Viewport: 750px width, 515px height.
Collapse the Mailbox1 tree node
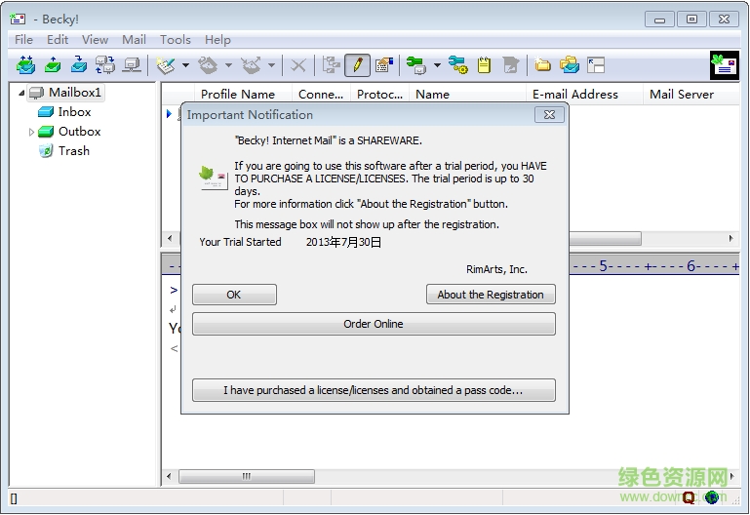pyautogui.click(x=19, y=93)
